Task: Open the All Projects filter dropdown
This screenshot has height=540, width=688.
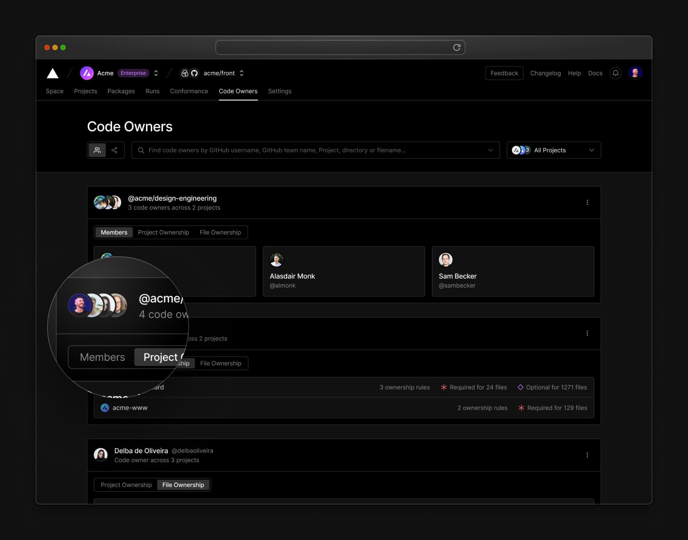Action: pyautogui.click(x=554, y=150)
